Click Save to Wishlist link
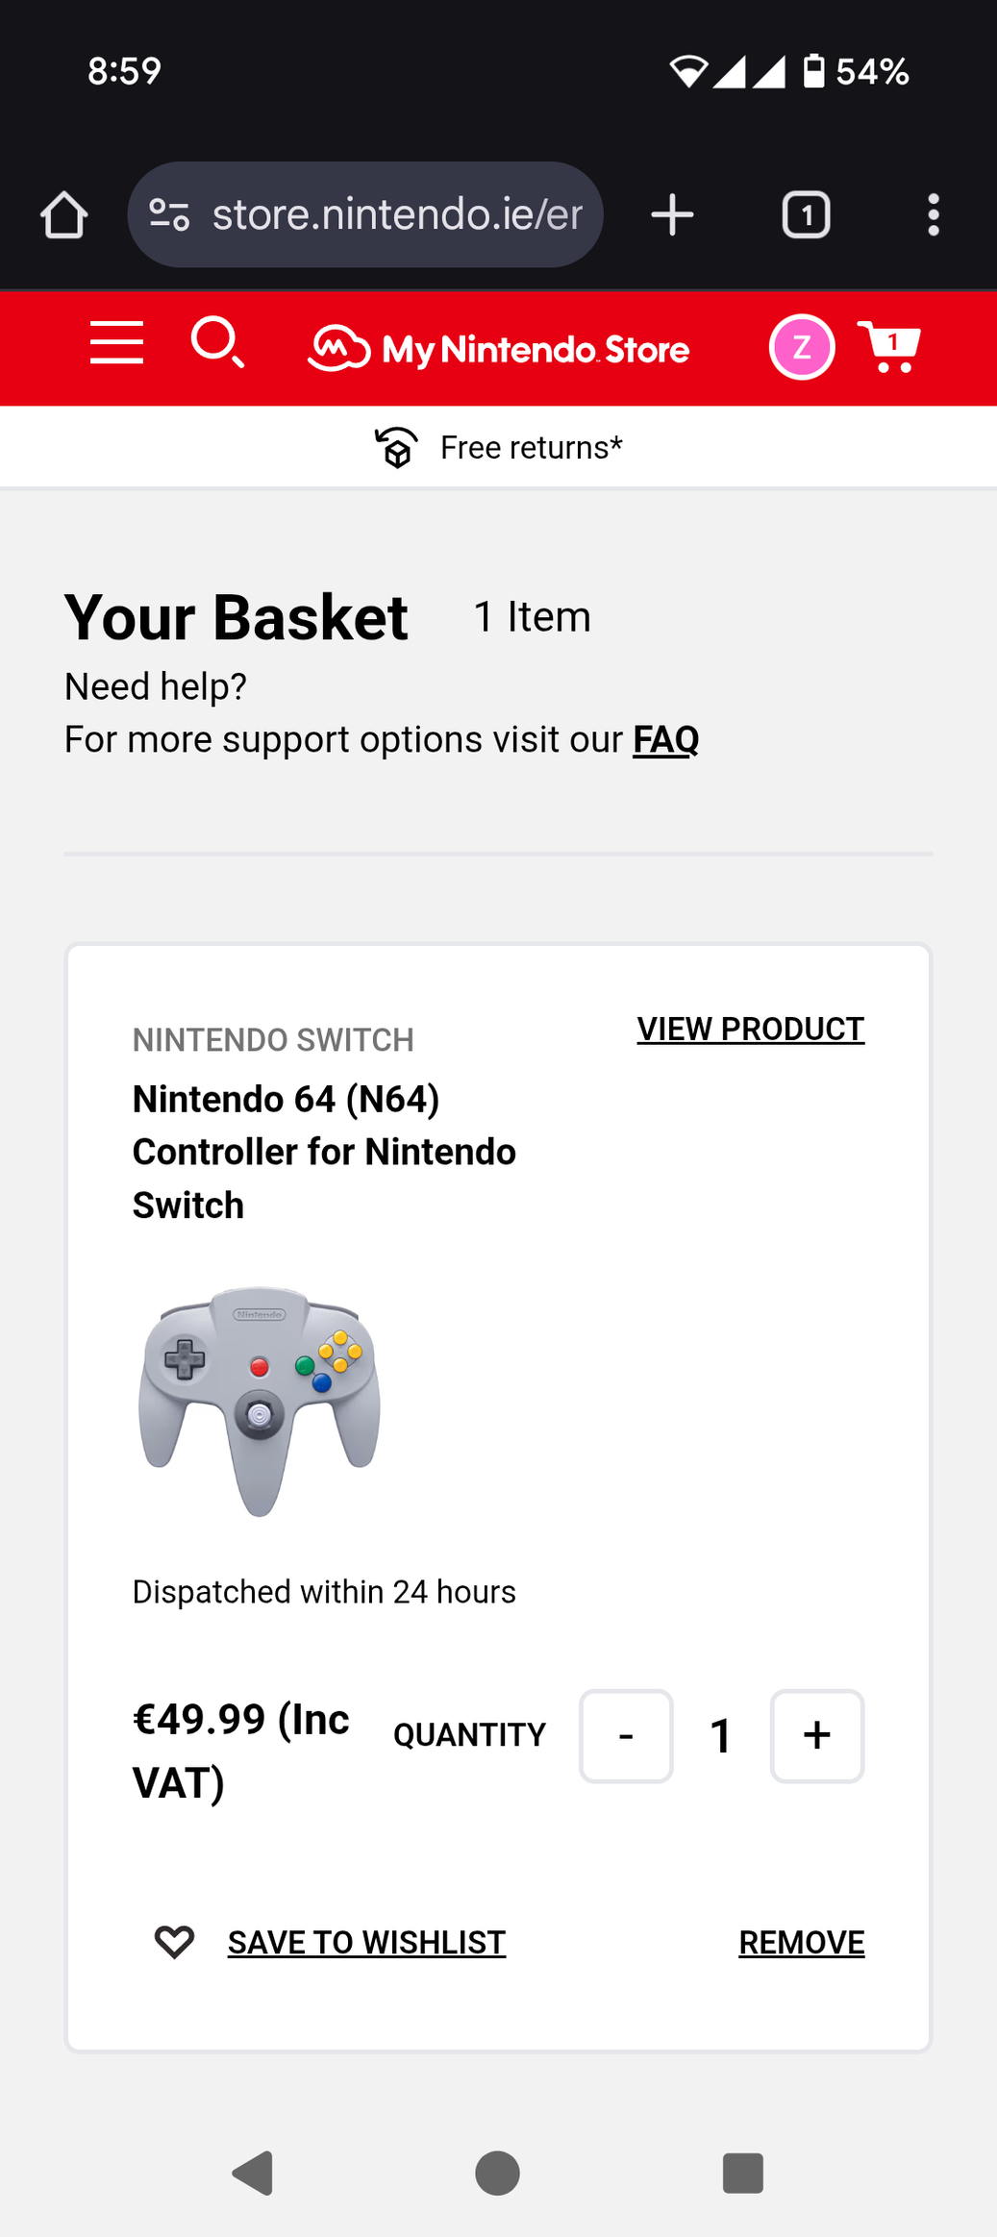Image resolution: width=997 pixels, height=2237 pixels. click(x=366, y=1942)
